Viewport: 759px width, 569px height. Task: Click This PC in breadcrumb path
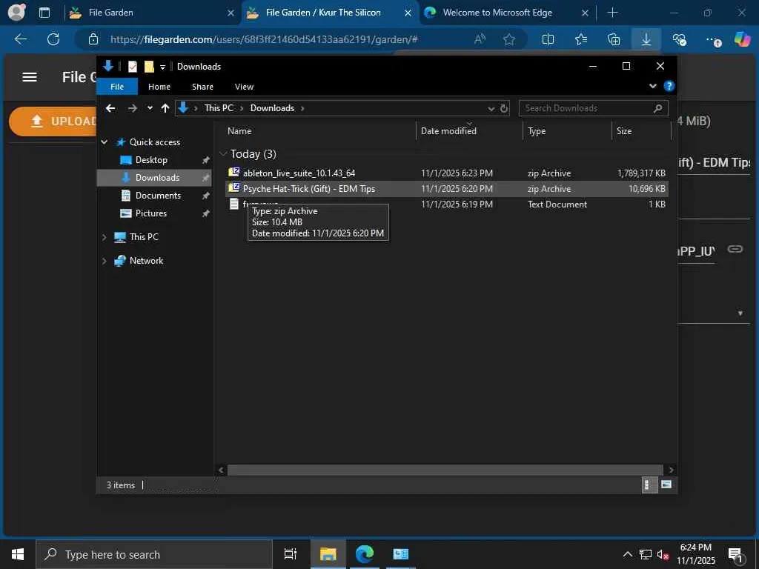click(219, 108)
